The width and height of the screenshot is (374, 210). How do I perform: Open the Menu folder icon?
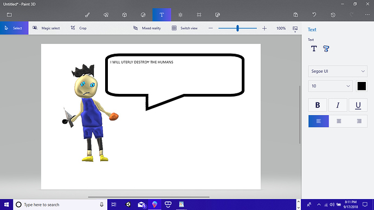coord(9,15)
